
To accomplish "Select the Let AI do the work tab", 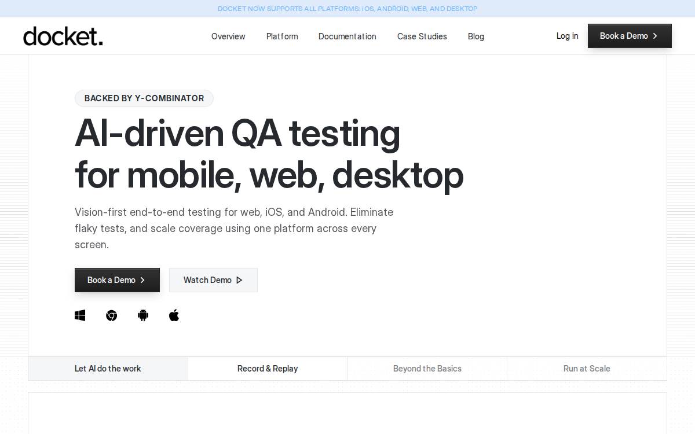I will (x=108, y=369).
